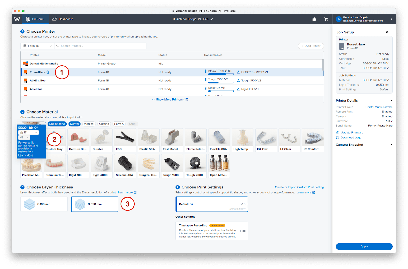The width and height of the screenshot is (408, 269).
Task: Click Create or Import Custom Print Setting
Action: click(x=299, y=187)
